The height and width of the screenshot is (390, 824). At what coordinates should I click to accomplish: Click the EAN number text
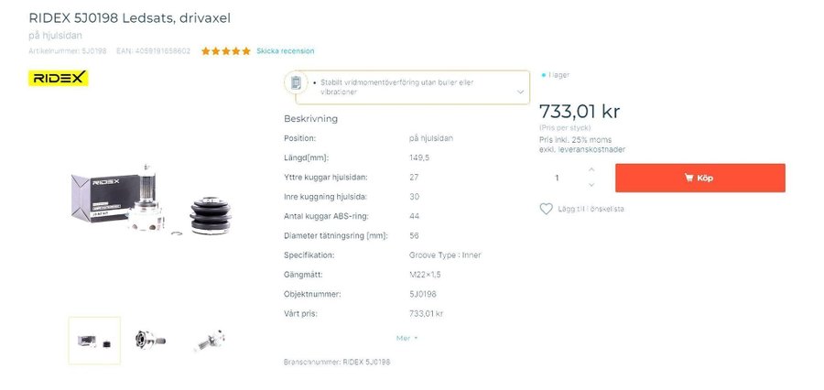(153, 51)
